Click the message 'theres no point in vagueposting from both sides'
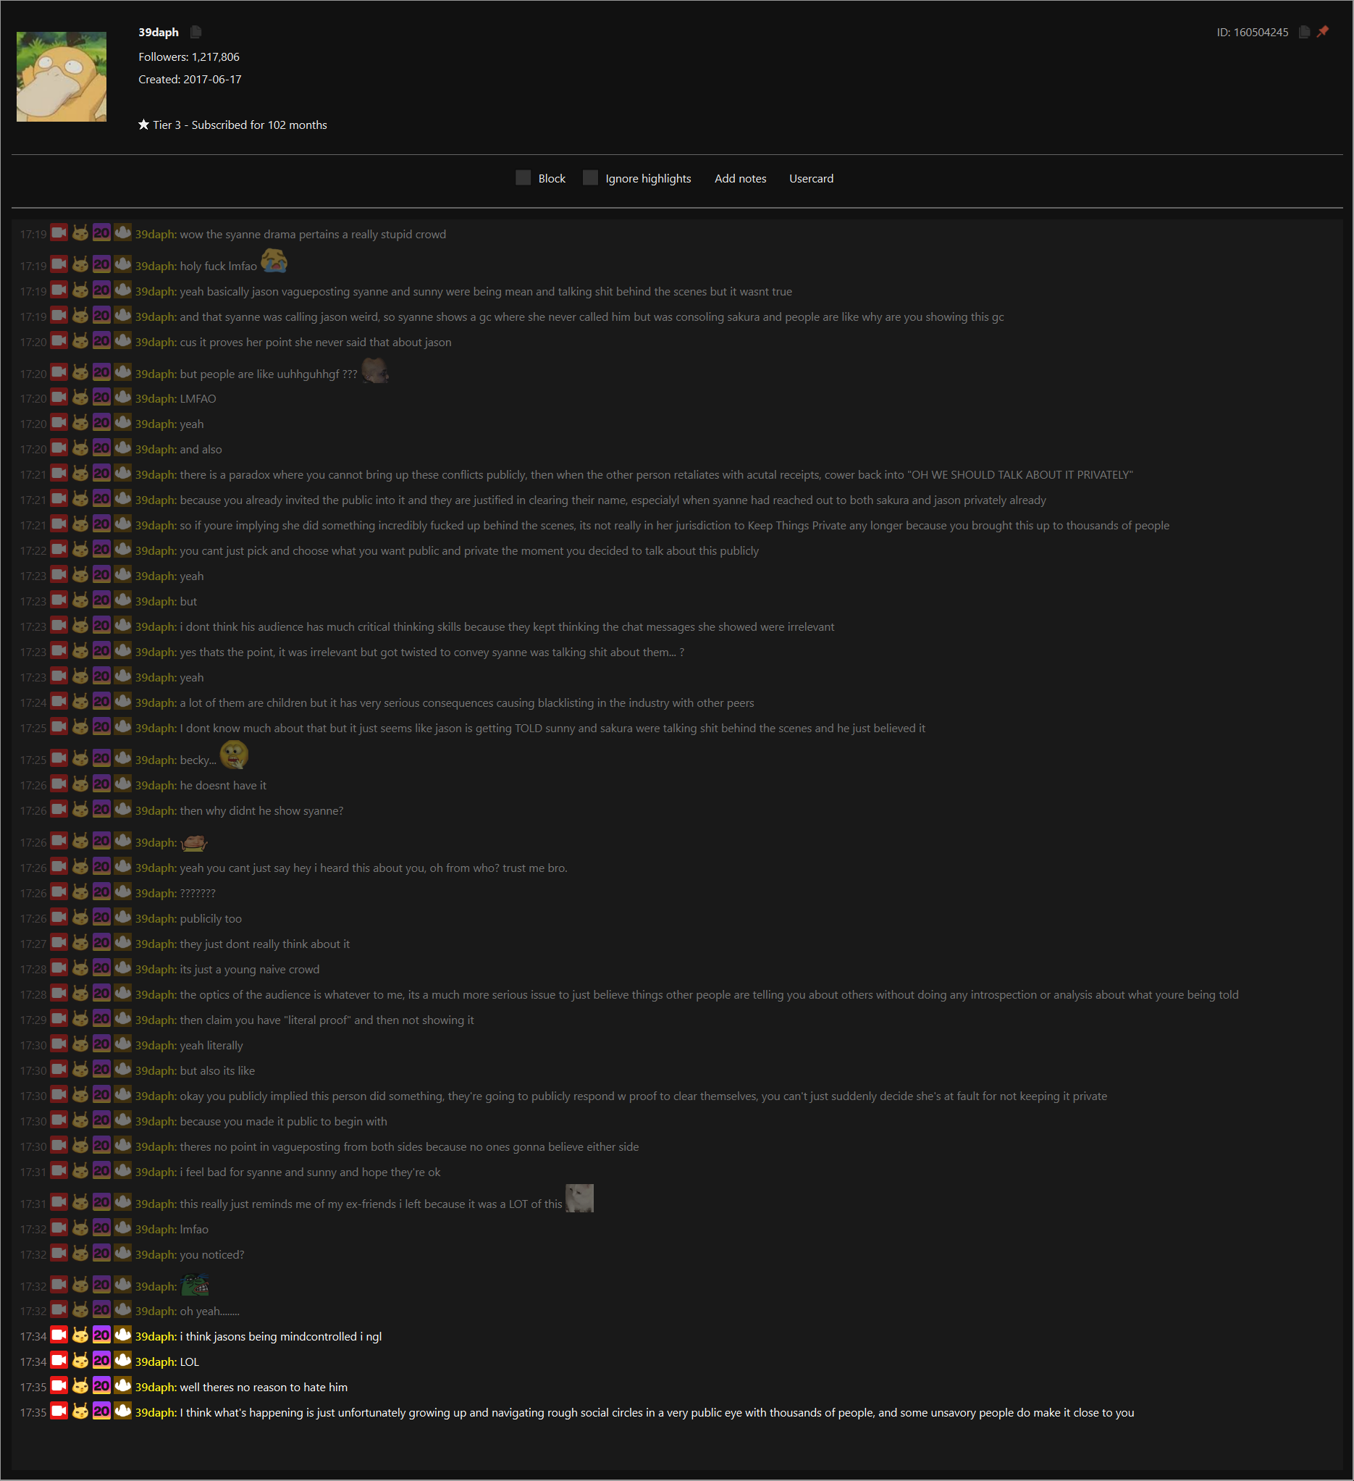The width and height of the screenshot is (1354, 1481). click(409, 1146)
